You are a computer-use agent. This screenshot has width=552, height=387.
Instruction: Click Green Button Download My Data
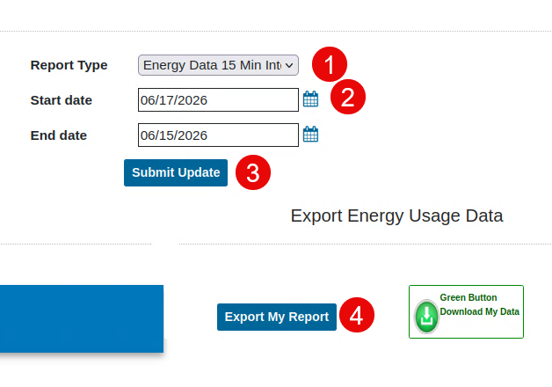(466, 311)
